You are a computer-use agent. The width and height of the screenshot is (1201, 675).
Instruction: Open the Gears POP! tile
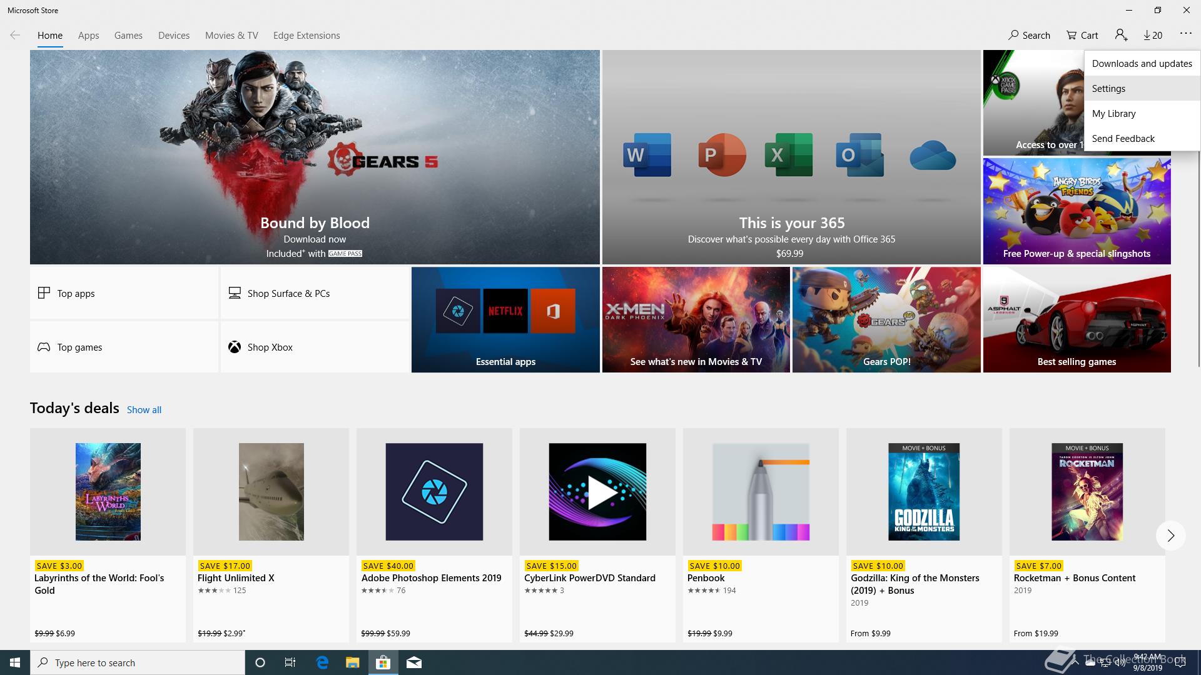click(x=886, y=320)
